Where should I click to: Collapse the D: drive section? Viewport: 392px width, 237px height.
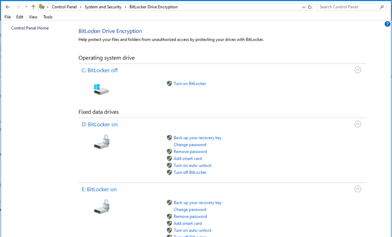pos(358,124)
